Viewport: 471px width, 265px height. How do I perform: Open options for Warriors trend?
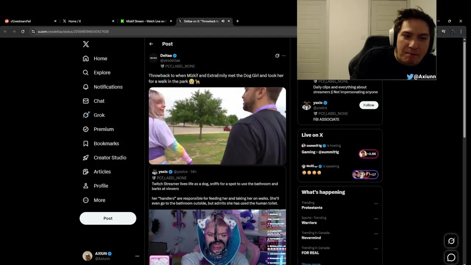376,219
